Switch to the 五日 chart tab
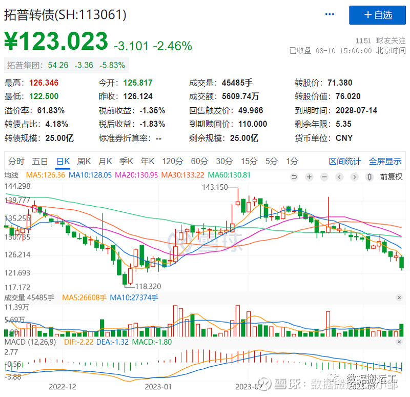The width and height of the screenshot is (410, 397). (x=40, y=161)
